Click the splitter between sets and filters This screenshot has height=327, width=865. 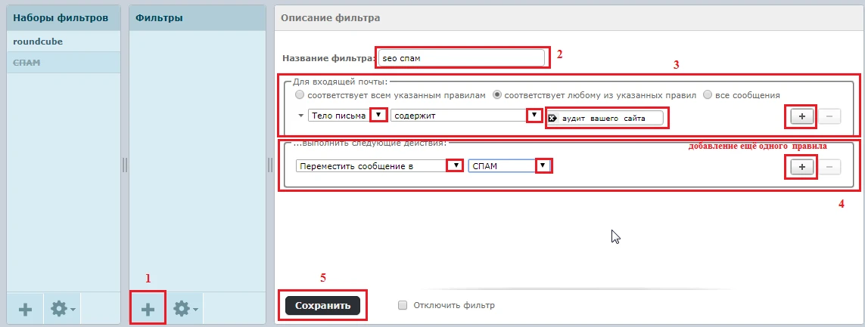point(125,165)
